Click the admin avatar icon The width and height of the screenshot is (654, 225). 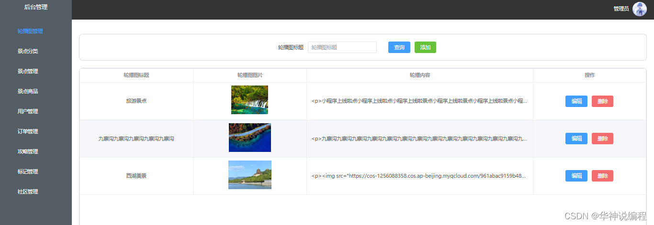640,9
